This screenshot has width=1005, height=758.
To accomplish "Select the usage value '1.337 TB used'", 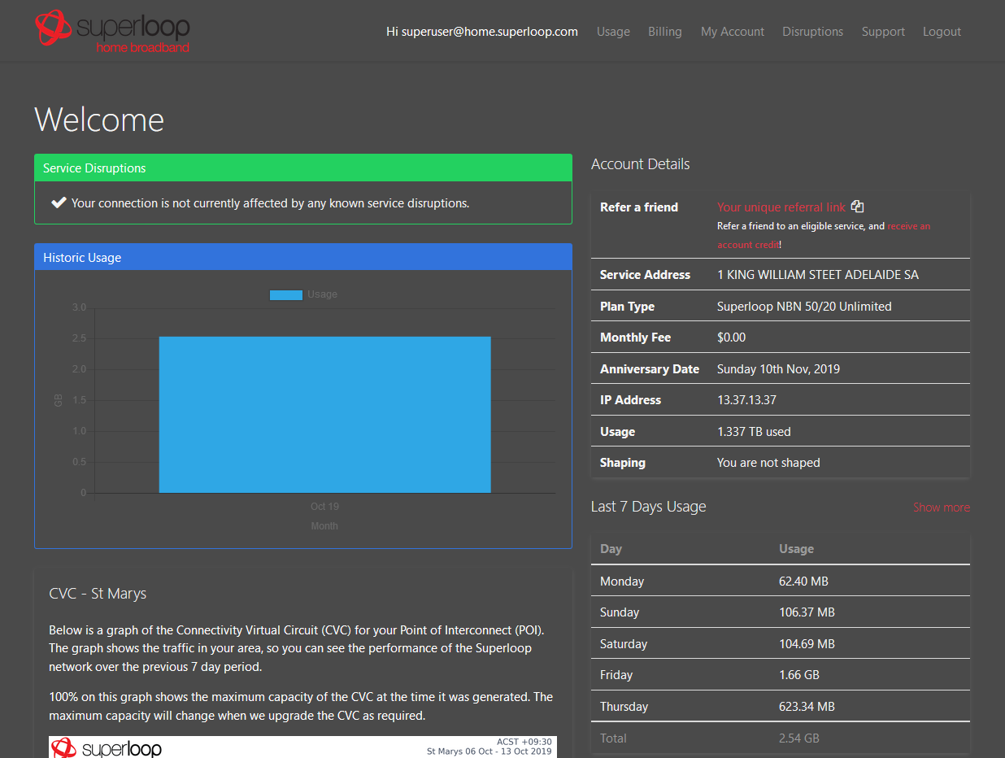I will click(x=754, y=432).
